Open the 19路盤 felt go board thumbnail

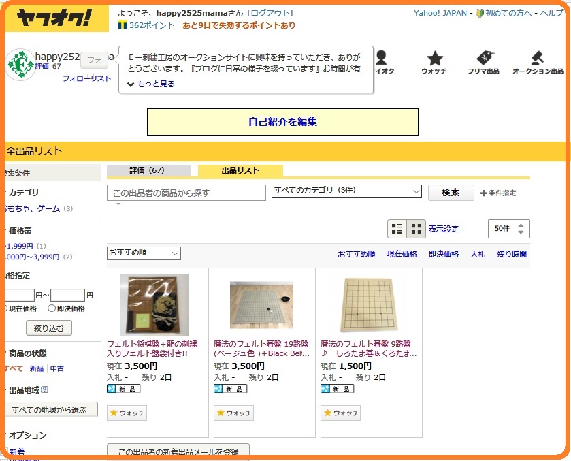pos(261,305)
